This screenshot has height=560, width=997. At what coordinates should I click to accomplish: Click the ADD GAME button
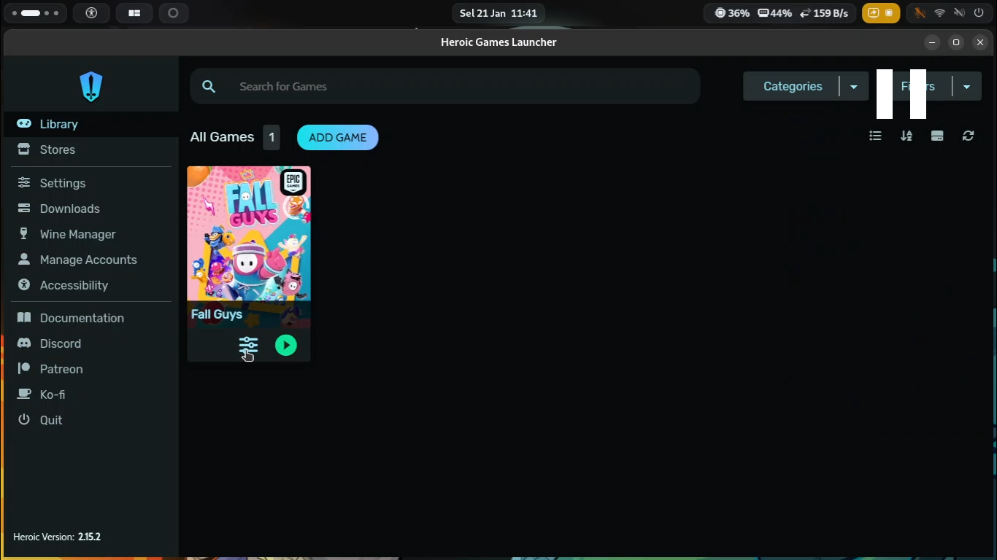coord(337,137)
